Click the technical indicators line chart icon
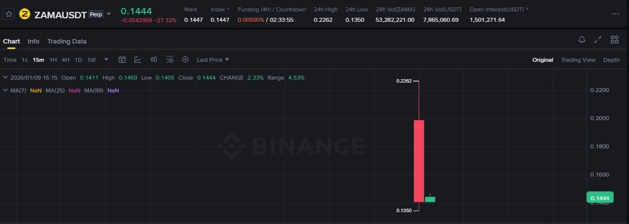Viewport: 629px width, 224px height. click(x=138, y=60)
